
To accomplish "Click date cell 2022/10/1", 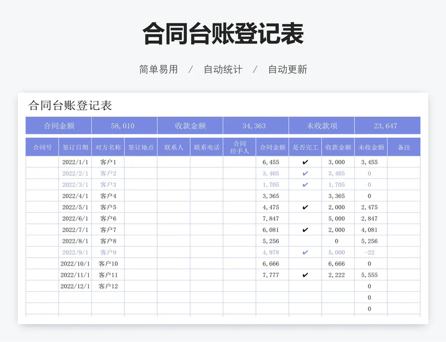I will coord(75,264).
